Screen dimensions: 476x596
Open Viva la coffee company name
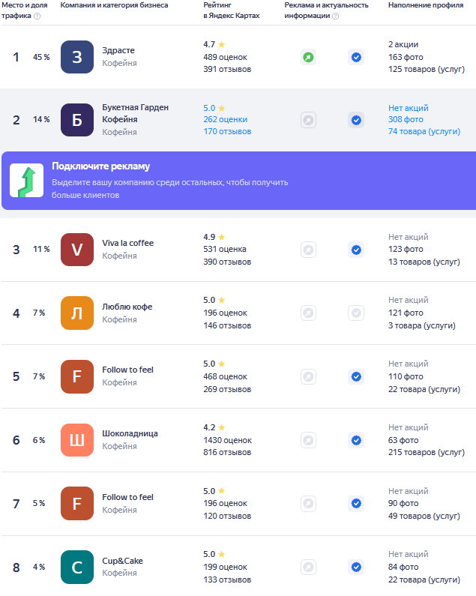tap(127, 243)
